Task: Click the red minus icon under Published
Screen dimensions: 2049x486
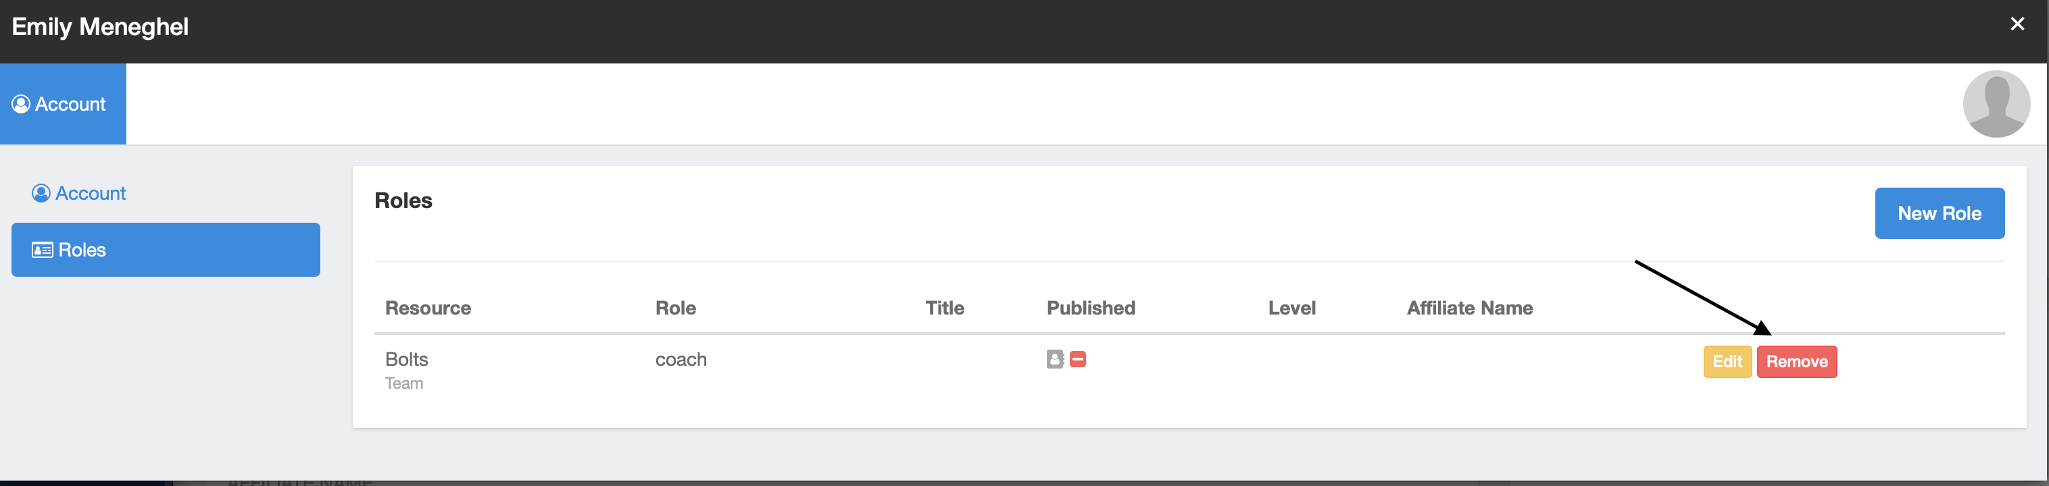Action: 1078,360
